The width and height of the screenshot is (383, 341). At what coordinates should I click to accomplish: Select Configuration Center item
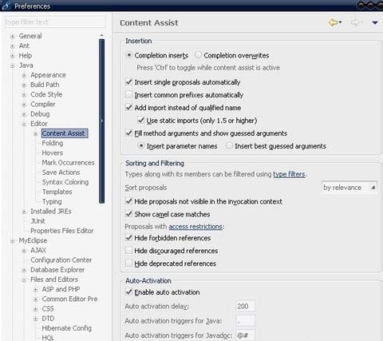(61, 260)
